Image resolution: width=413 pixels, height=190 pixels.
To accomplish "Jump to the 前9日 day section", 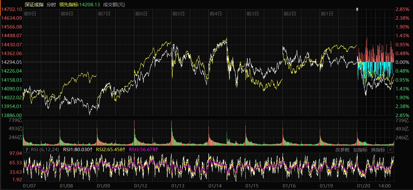I will (x=30, y=13).
